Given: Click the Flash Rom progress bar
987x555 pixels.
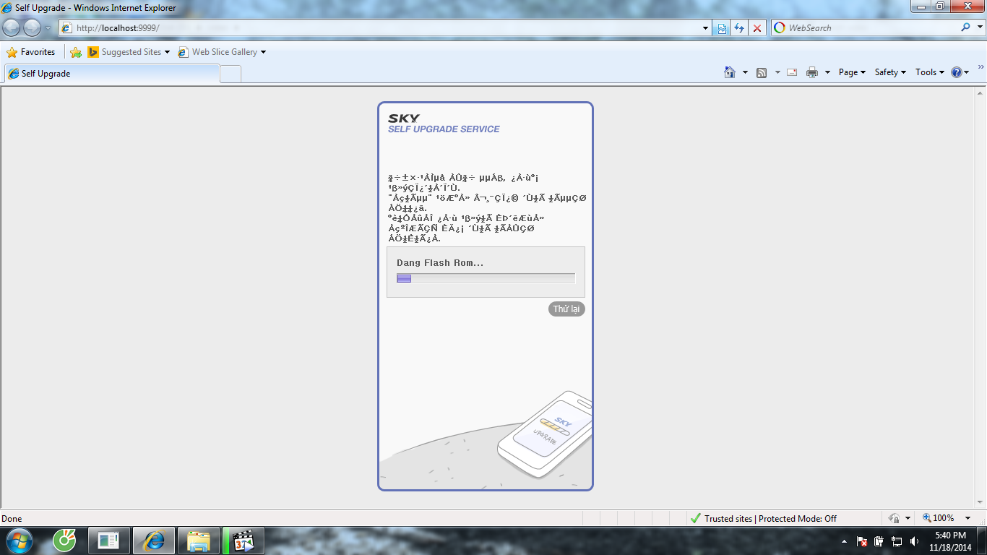Looking at the screenshot, I should [x=486, y=278].
